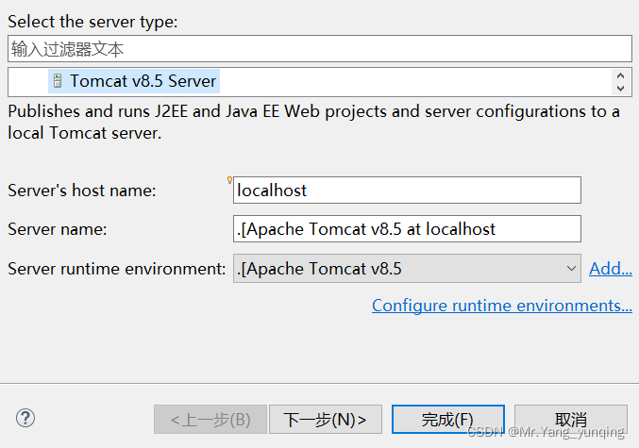Viewport: 639px width, 448px height.
Task: Open the Server runtime environment dropdown
Action: point(407,269)
